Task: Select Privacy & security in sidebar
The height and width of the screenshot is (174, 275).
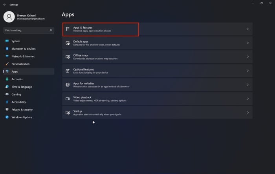Action: coord(29,110)
